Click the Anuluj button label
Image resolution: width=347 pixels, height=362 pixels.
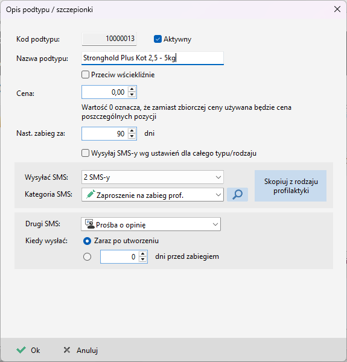point(88,350)
